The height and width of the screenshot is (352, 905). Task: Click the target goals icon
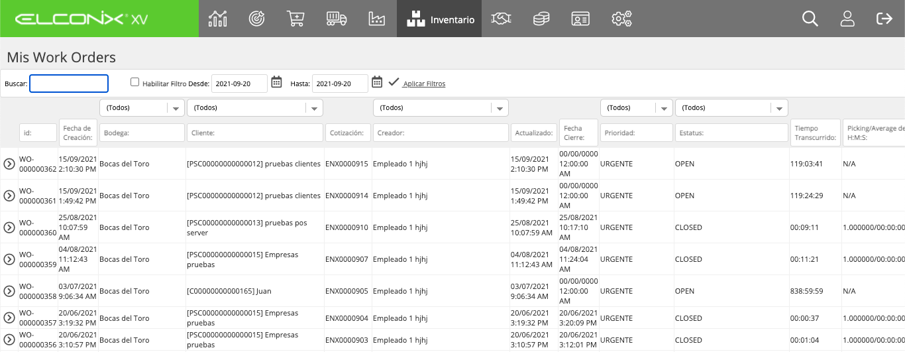coord(256,19)
